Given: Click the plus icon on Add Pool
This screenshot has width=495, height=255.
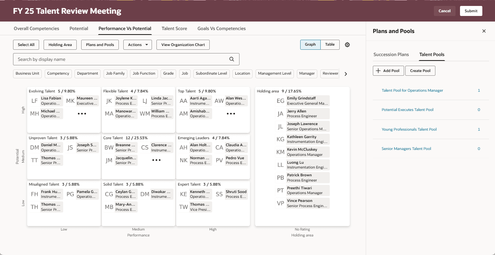Looking at the screenshot, I should [378, 71].
